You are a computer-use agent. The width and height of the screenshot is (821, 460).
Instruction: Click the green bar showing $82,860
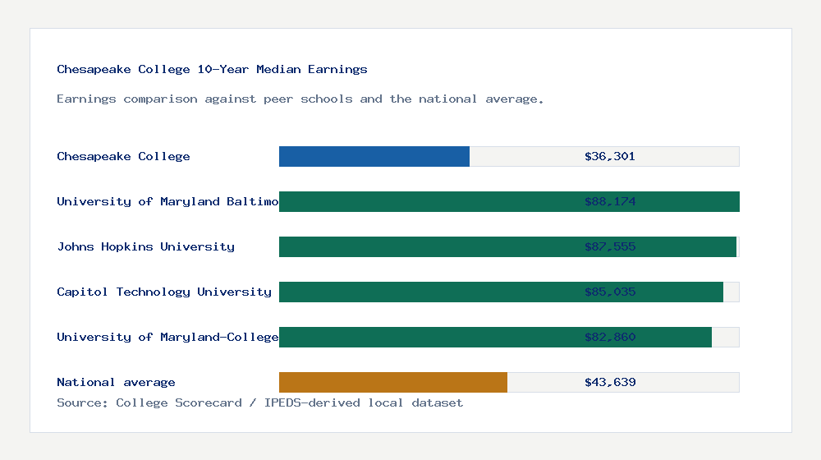point(495,337)
